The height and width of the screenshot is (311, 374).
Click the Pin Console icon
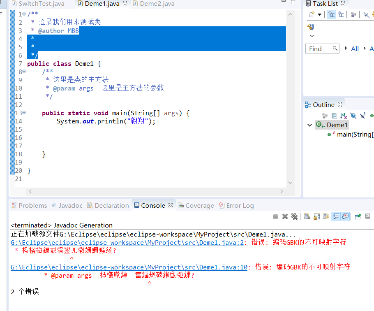(x=358, y=216)
